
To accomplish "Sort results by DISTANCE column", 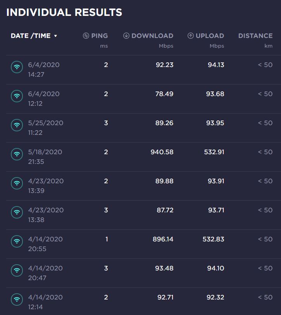I will pos(255,36).
